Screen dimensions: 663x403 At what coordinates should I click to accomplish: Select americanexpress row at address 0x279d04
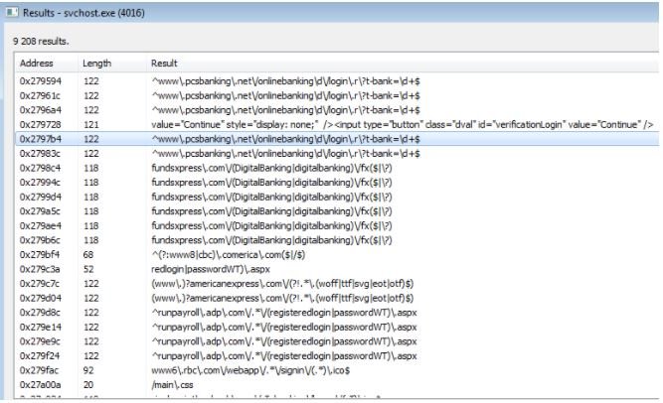click(x=337, y=298)
